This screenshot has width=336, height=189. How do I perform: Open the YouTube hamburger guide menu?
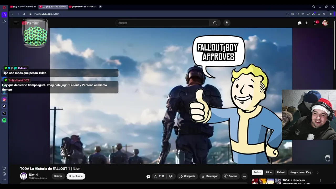click(x=15, y=23)
